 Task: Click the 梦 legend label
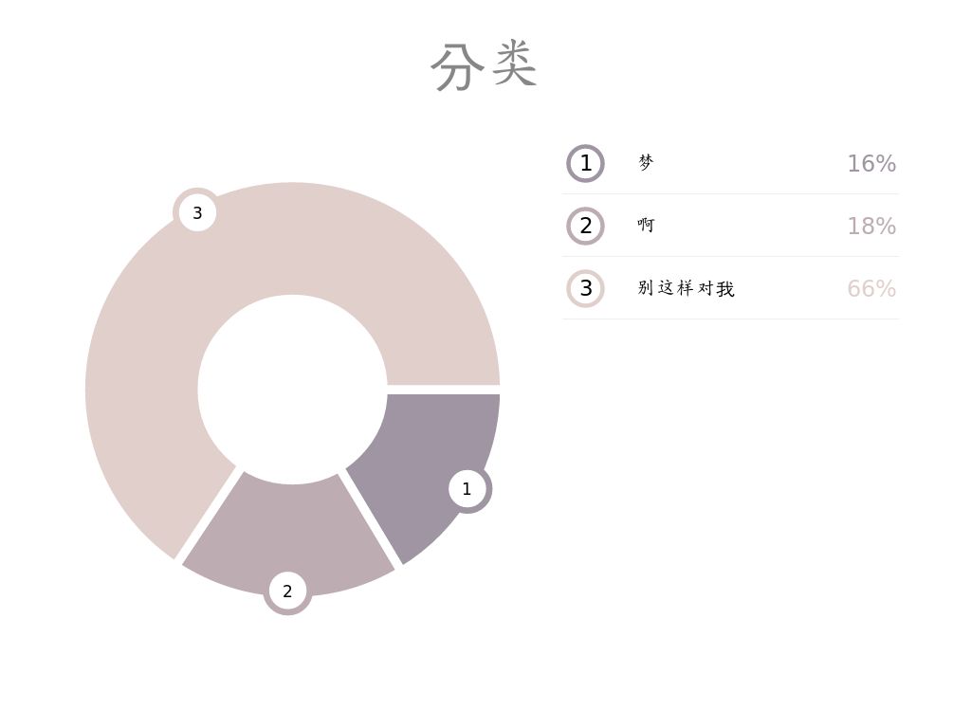pyautogui.click(x=646, y=163)
